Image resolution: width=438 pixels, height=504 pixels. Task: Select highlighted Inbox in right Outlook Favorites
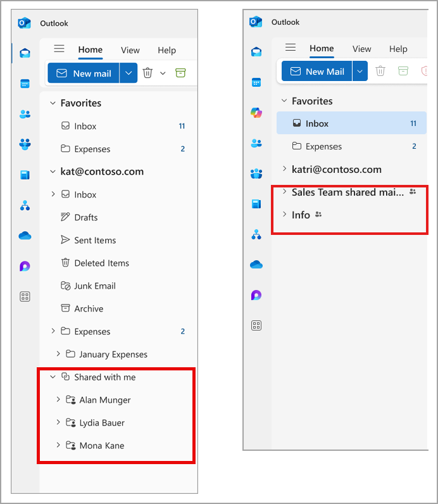351,123
